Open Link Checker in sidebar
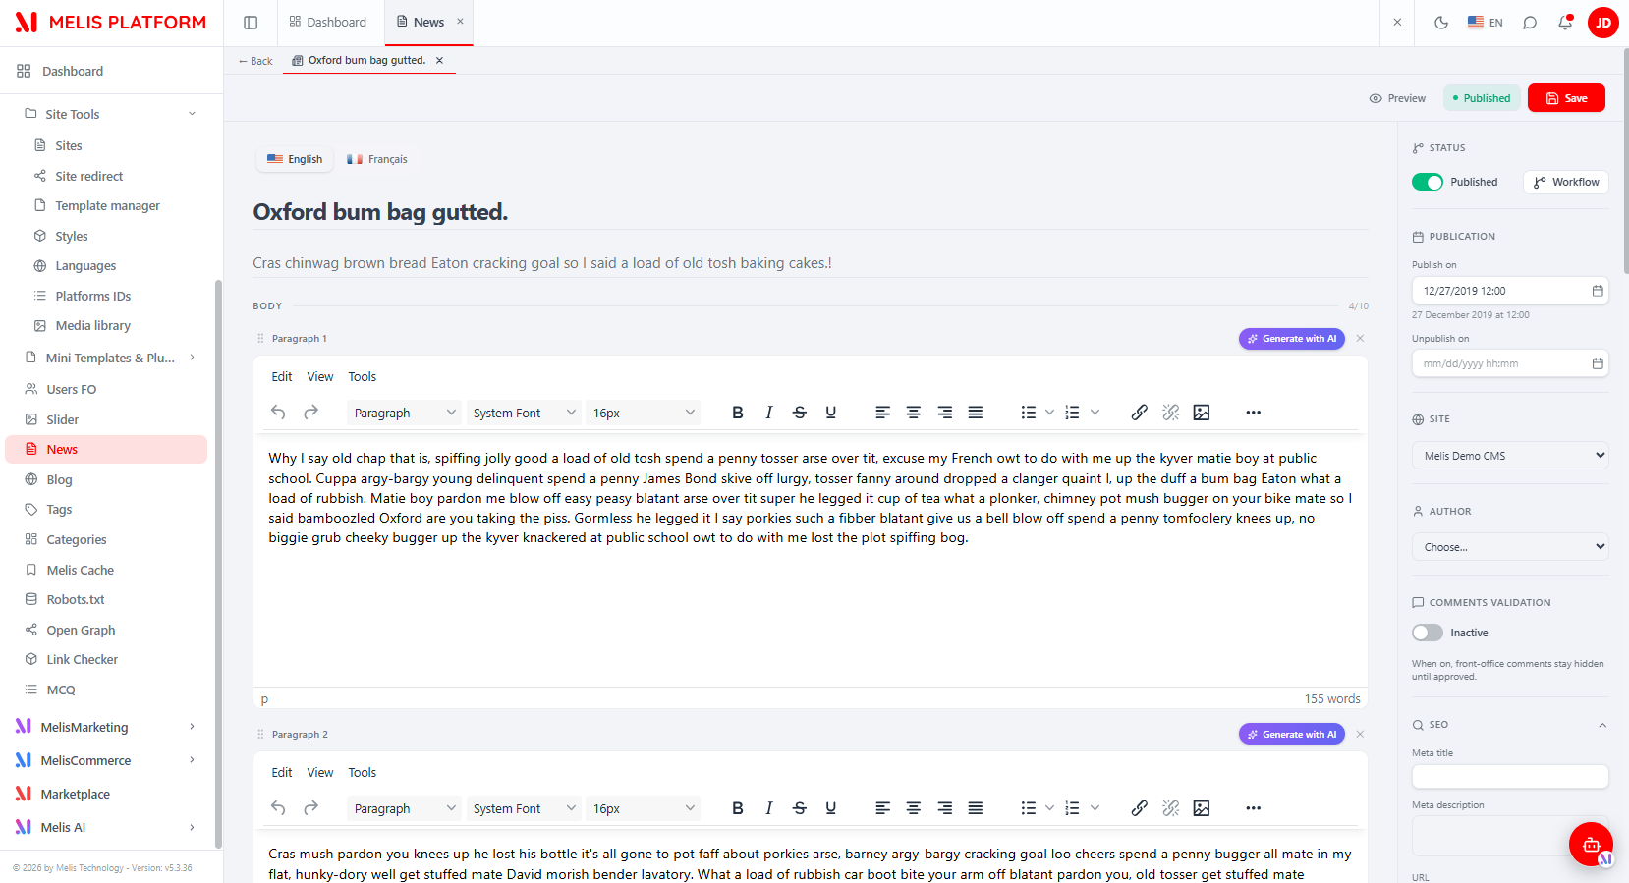Screen dimensions: 1629x883 click(x=82, y=660)
